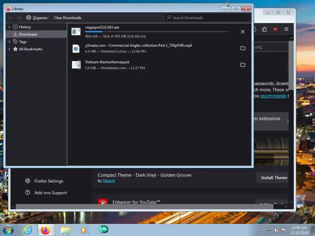Select All Bookmarks in the Library sidebar

[x=36, y=49]
